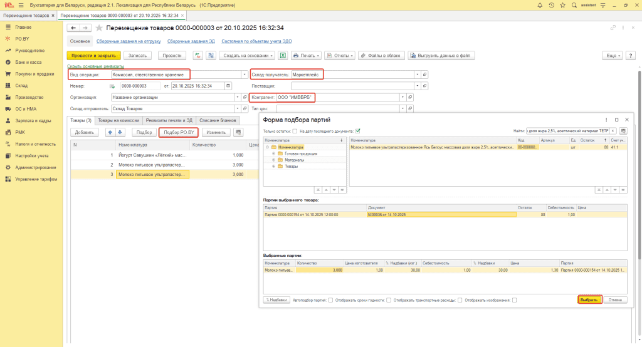
Task: Uncheck 'На дату последнего документа' checkbox
Action: pyautogui.click(x=358, y=131)
